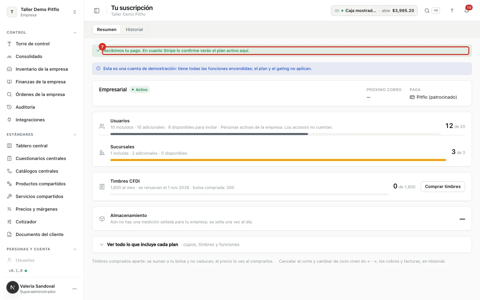Open the user options ellipsis for Valeria Sandoval
The image size is (480, 300).
click(x=74, y=289)
